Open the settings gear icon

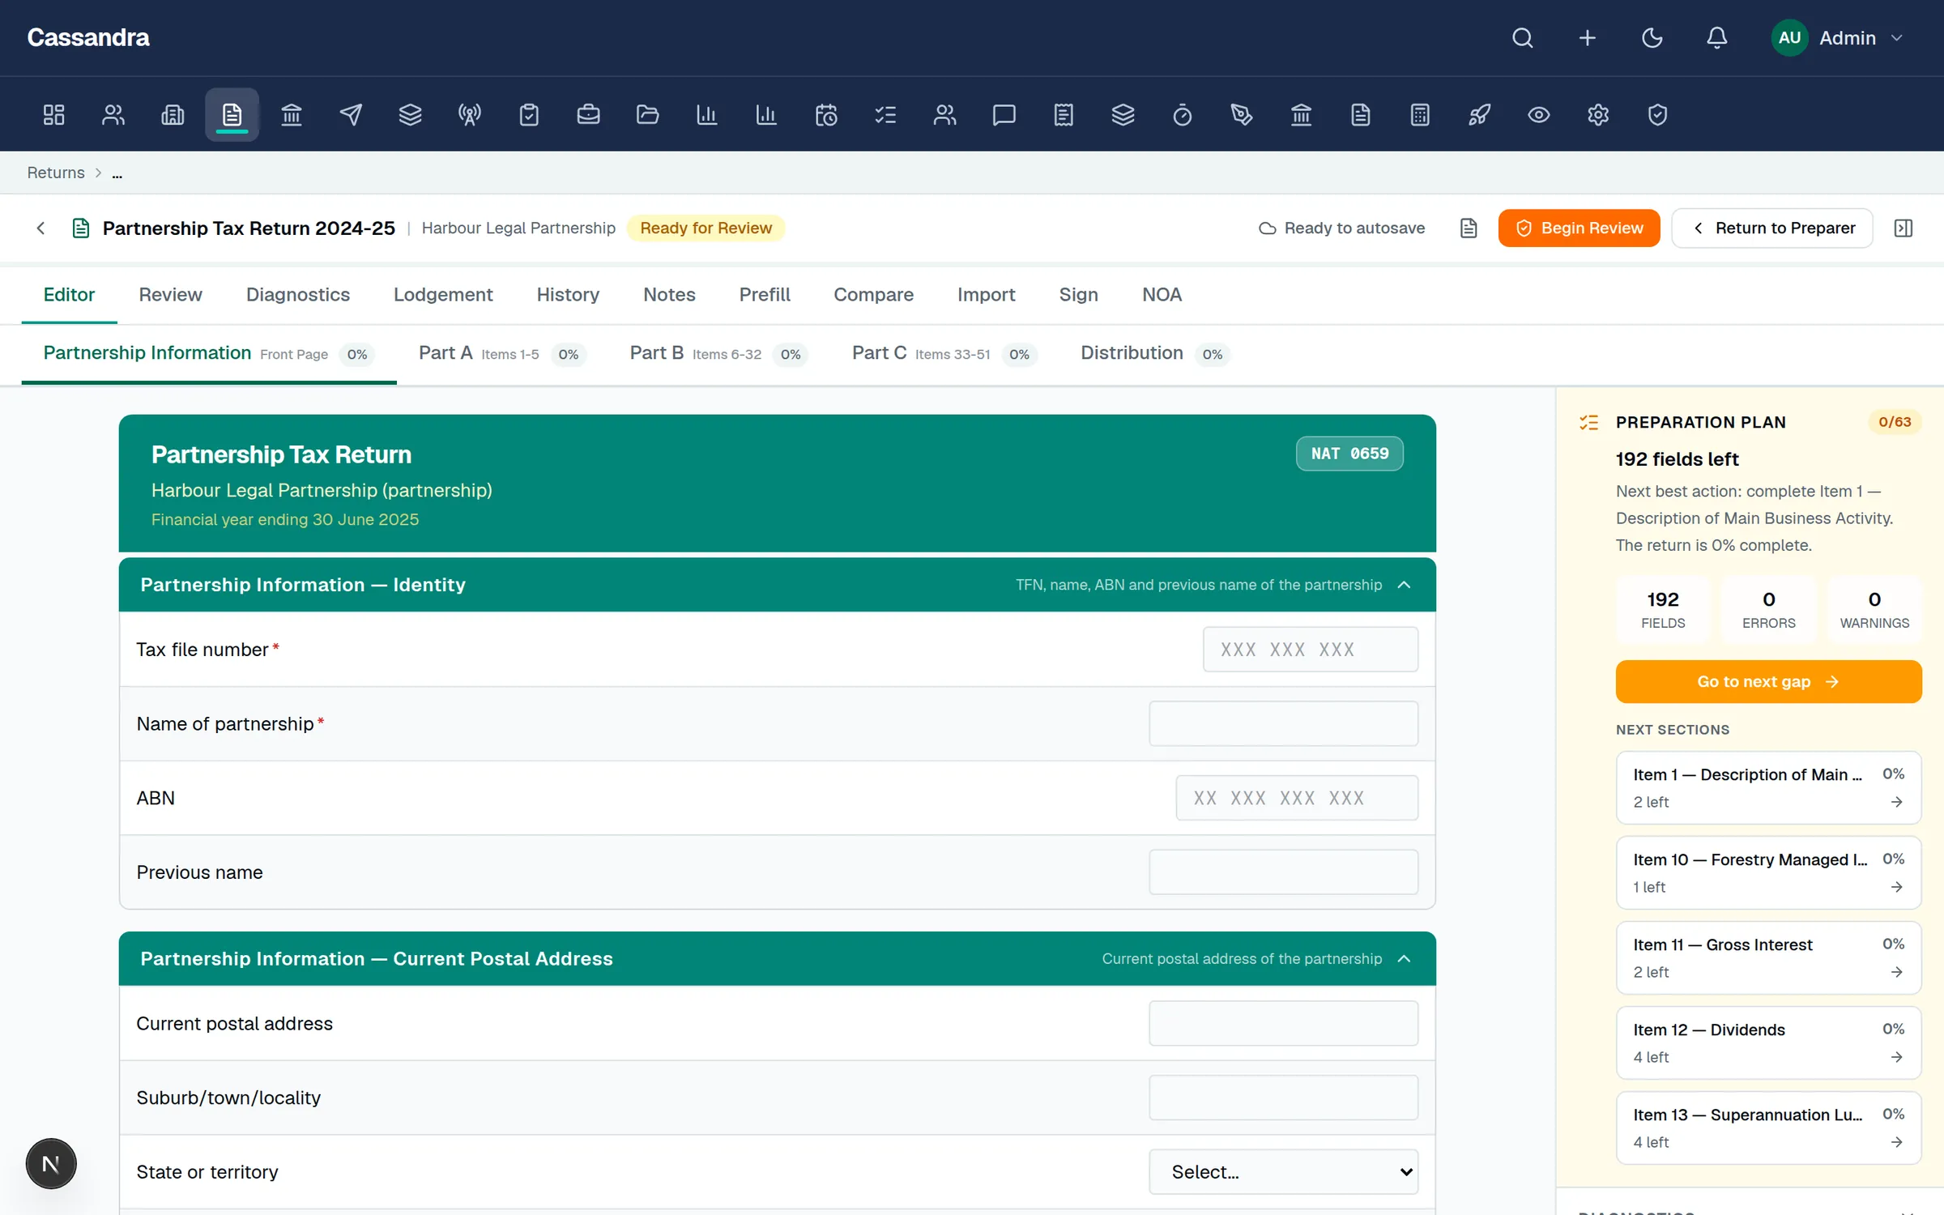click(1598, 115)
